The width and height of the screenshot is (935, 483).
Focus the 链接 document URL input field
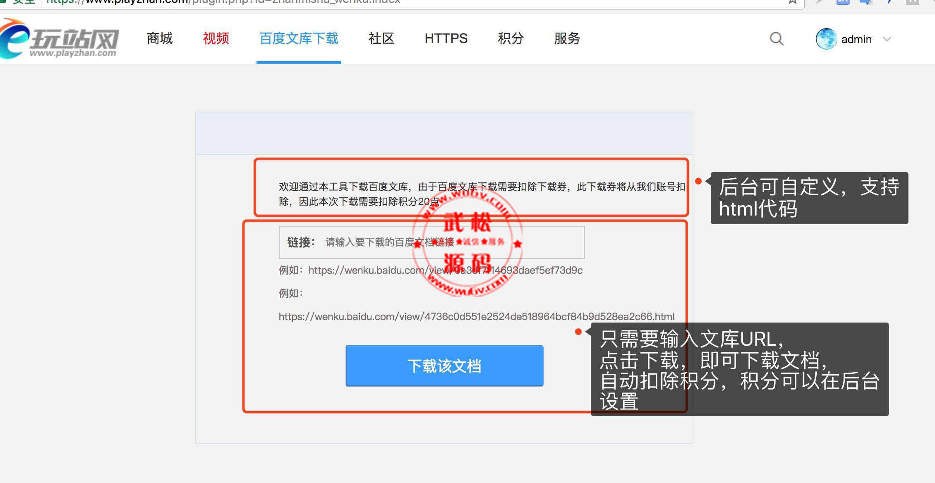[432, 242]
